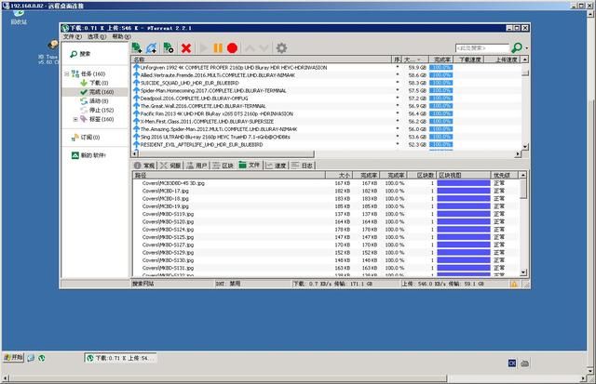This screenshot has height=384, width=596.
Task: Select the 下载 (0) sidebar category
Action: pyautogui.click(x=94, y=83)
